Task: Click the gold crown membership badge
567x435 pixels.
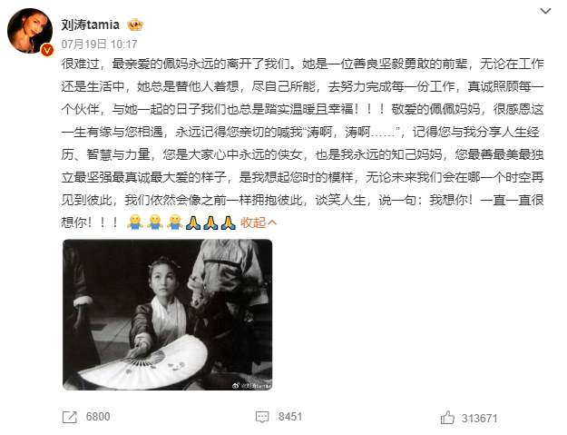Action: (x=135, y=25)
